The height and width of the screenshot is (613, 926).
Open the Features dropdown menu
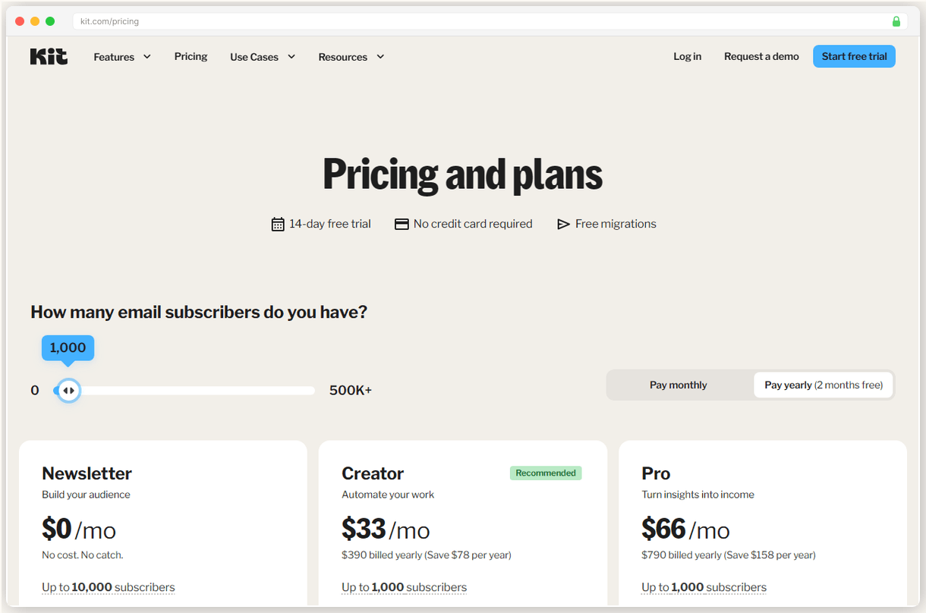pyautogui.click(x=121, y=56)
